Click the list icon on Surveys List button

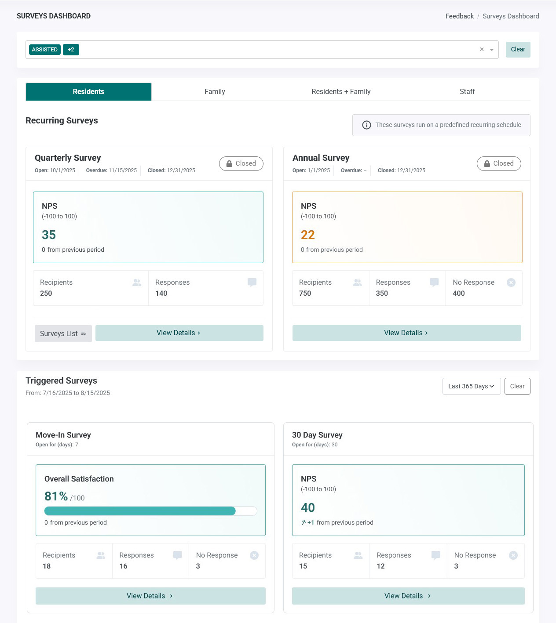[x=84, y=334]
